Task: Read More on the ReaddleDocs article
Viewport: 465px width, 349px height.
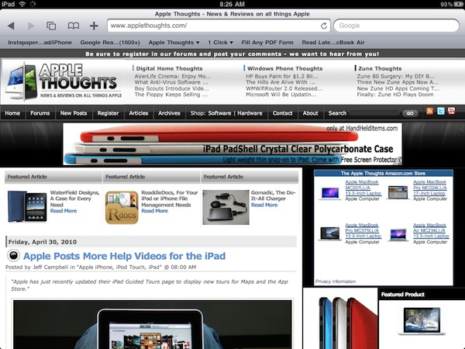Action: [154, 211]
